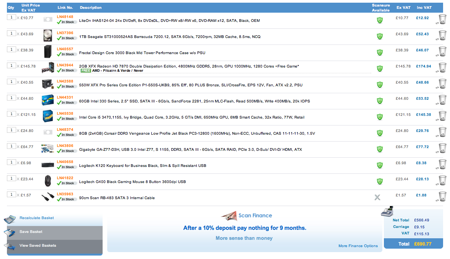
Task: Trash the Gigabyte GA-Z77-D3H motherboard row
Action: pos(442,148)
